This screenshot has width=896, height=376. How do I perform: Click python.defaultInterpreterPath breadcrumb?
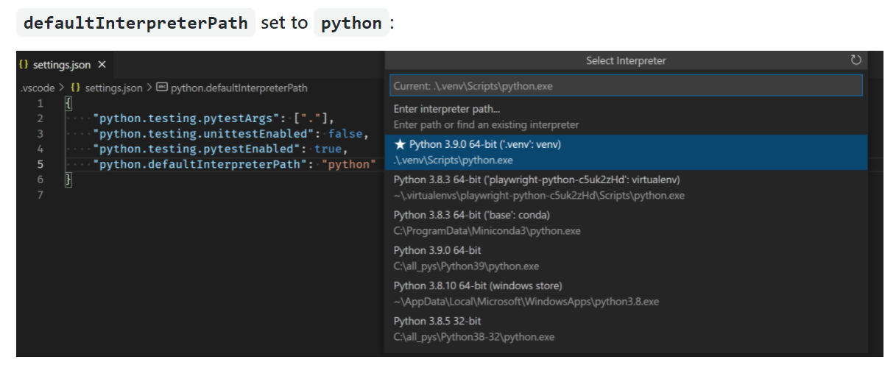[239, 88]
